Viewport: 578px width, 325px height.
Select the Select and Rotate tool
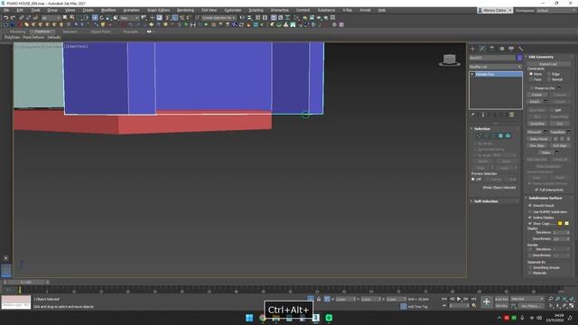pos(102,18)
